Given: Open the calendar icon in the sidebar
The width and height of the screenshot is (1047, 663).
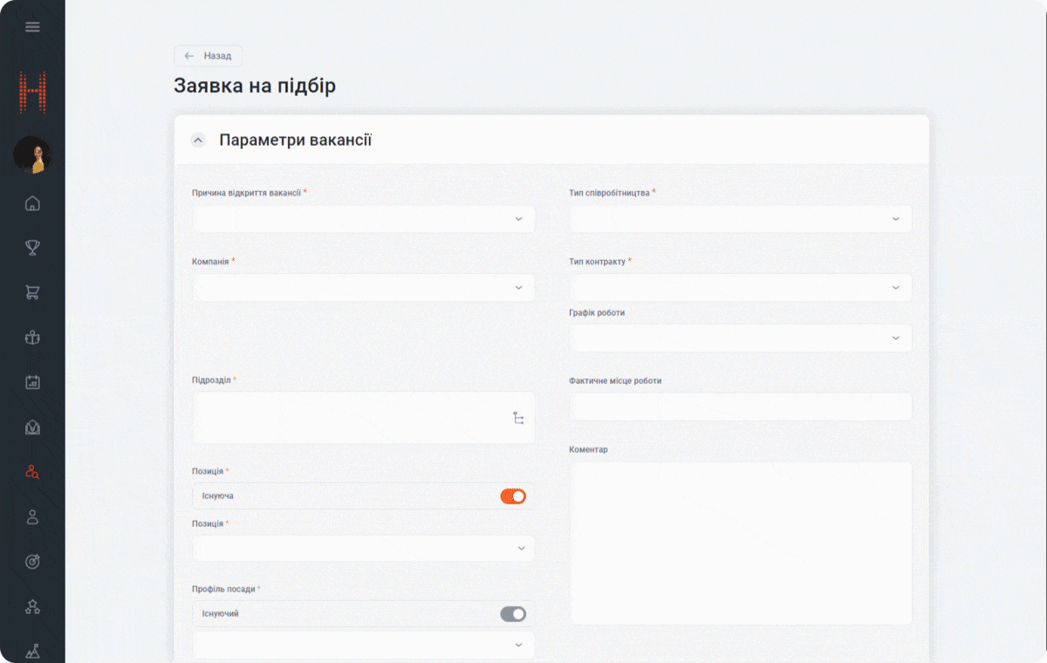Looking at the screenshot, I should pos(32,382).
